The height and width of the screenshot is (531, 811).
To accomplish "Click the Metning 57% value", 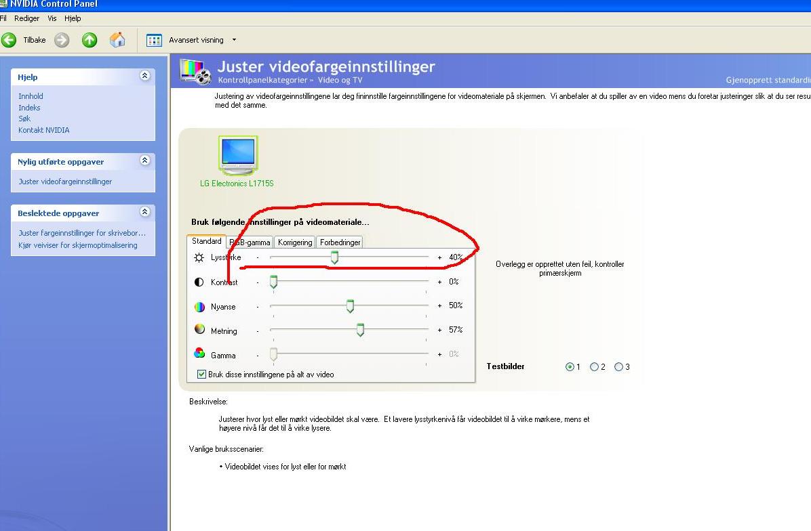I will tap(456, 330).
